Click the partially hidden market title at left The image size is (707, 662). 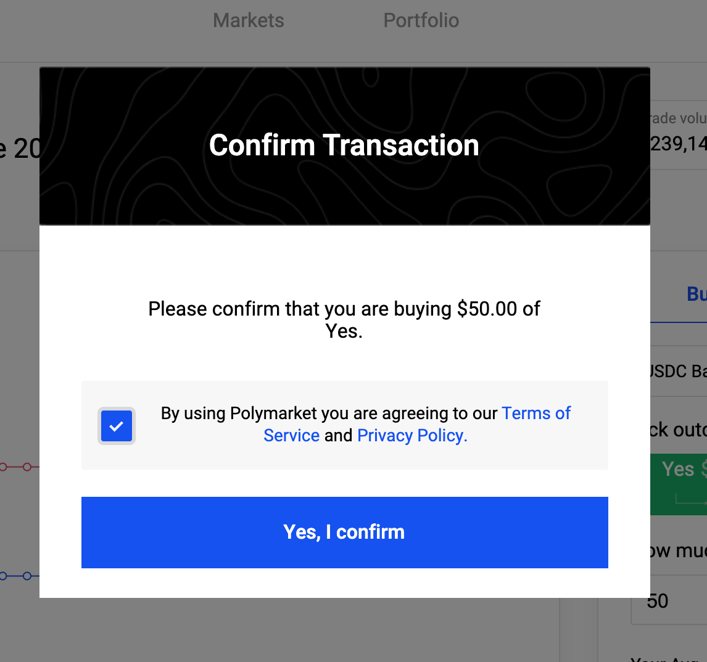(x=20, y=148)
